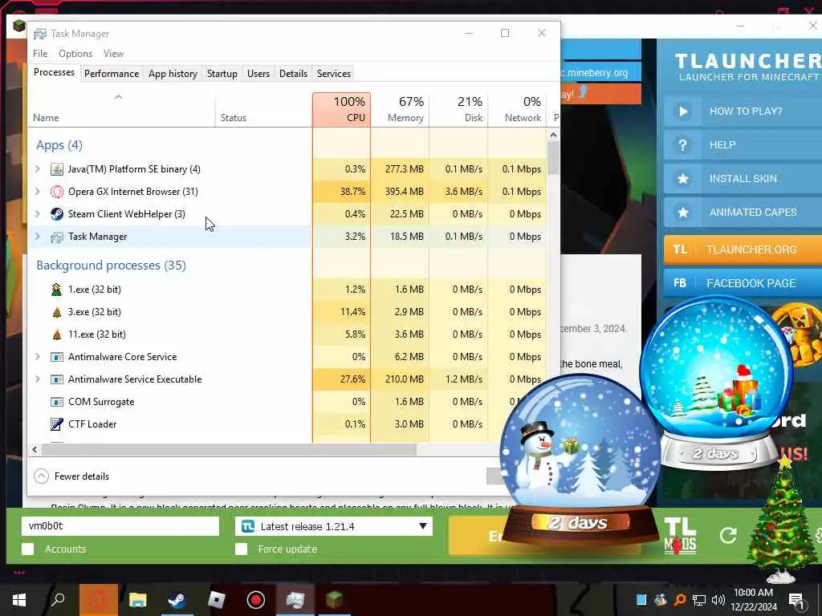Click the vertical scrollbar thumb in Task Manager
This screenshot has height=616, width=822.
click(x=553, y=158)
